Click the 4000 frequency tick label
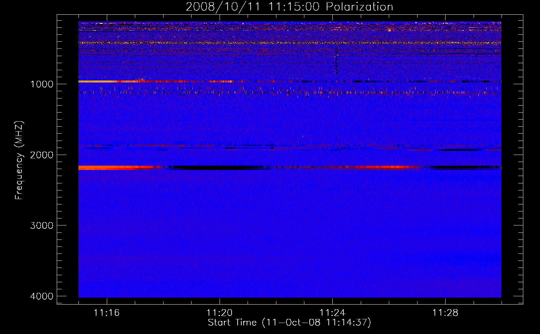Screen dimensions: 540x334 click(42, 296)
